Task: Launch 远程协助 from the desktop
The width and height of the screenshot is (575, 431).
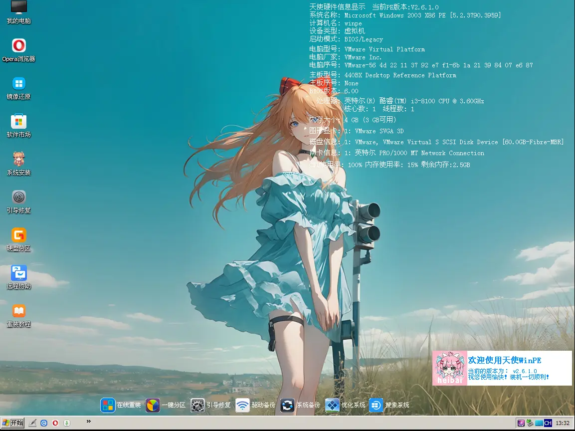Action: [19, 273]
